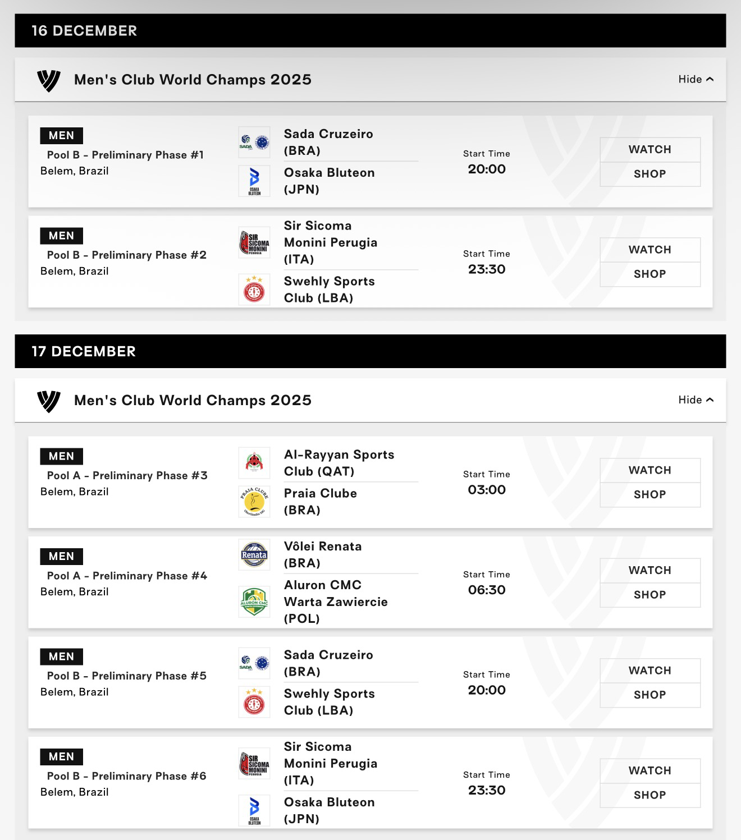Hide the 17 December tournament matches
Viewport: 741px width, 840px height.
(x=696, y=400)
